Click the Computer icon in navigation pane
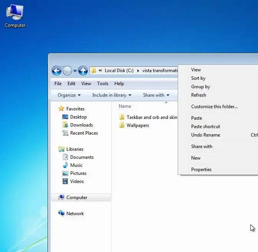This screenshot has width=258, height=252. (61, 197)
